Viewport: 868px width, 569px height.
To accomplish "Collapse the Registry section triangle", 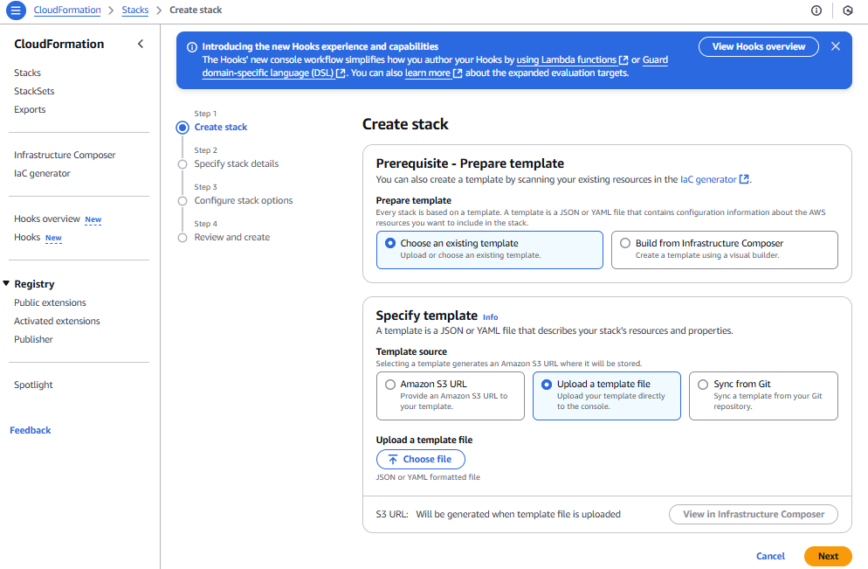I will click(x=6, y=284).
